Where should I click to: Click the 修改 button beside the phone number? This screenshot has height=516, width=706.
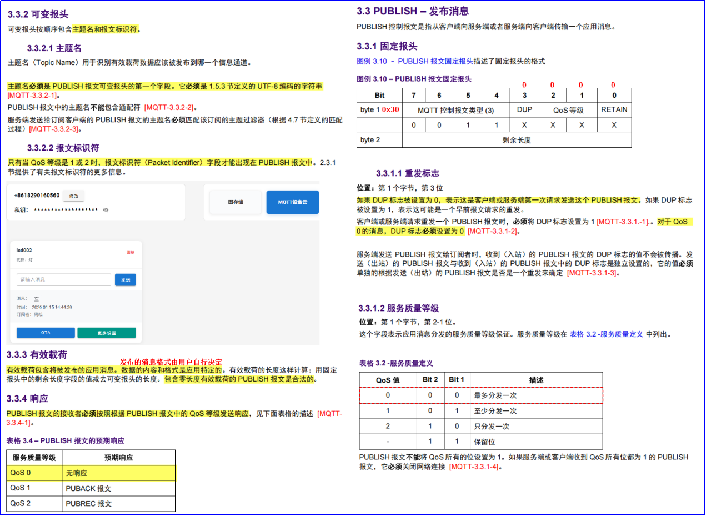[73, 196]
